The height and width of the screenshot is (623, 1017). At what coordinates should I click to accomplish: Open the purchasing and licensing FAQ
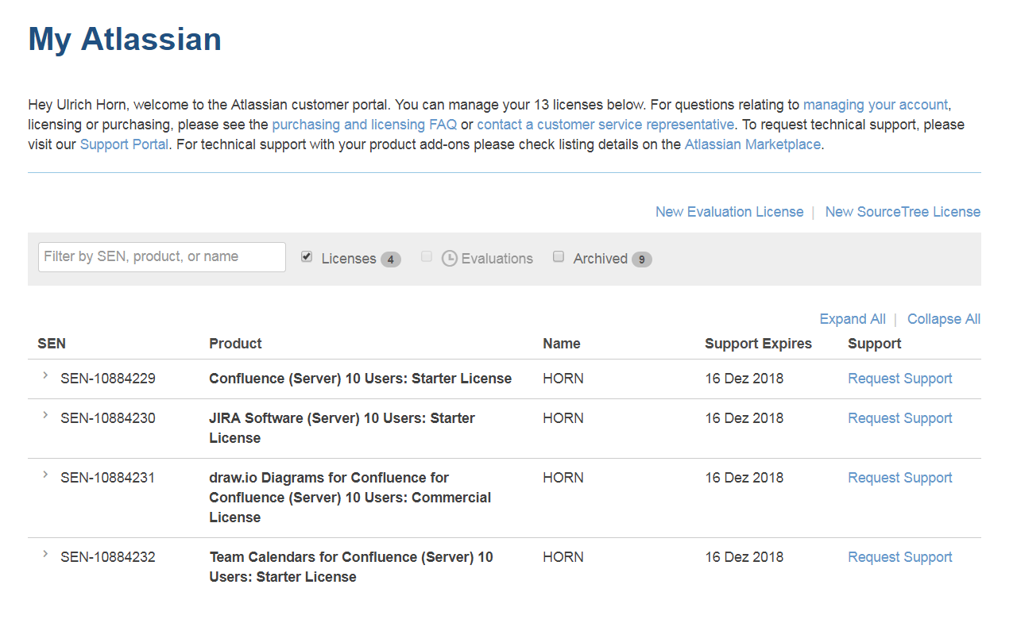coord(364,125)
